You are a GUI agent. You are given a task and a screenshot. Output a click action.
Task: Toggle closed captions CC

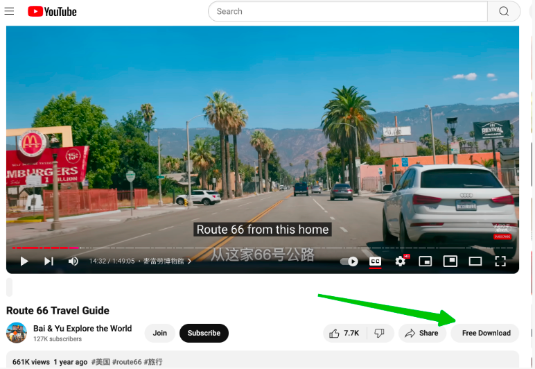(375, 261)
